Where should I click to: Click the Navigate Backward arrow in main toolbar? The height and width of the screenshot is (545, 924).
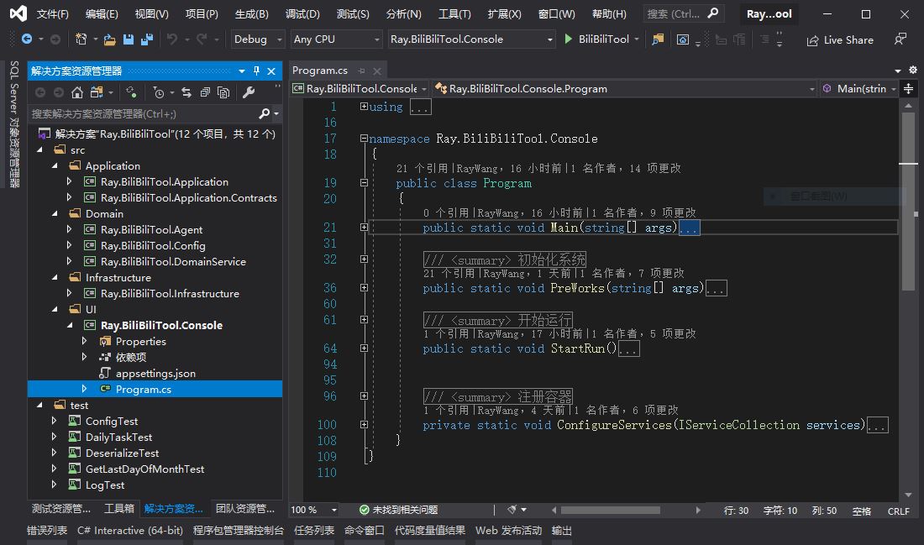point(27,39)
